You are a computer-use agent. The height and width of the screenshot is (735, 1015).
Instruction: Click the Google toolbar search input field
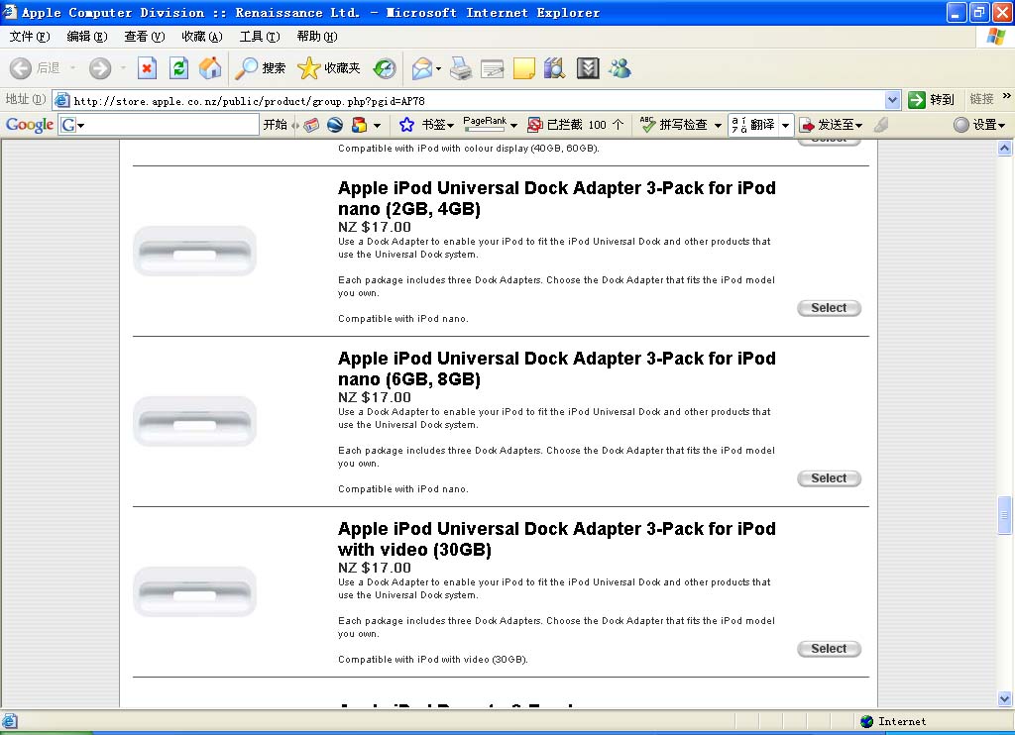click(170, 125)
